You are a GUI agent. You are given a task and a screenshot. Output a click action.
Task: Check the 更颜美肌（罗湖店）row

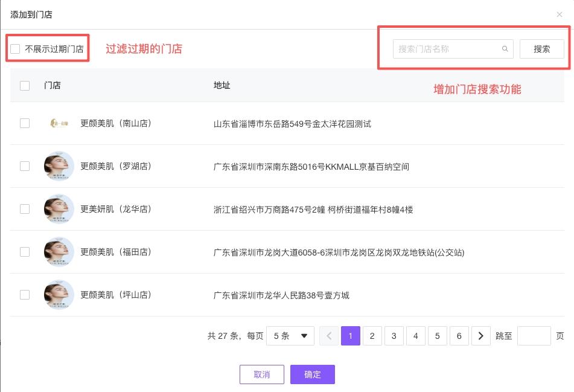pos(25,166)
